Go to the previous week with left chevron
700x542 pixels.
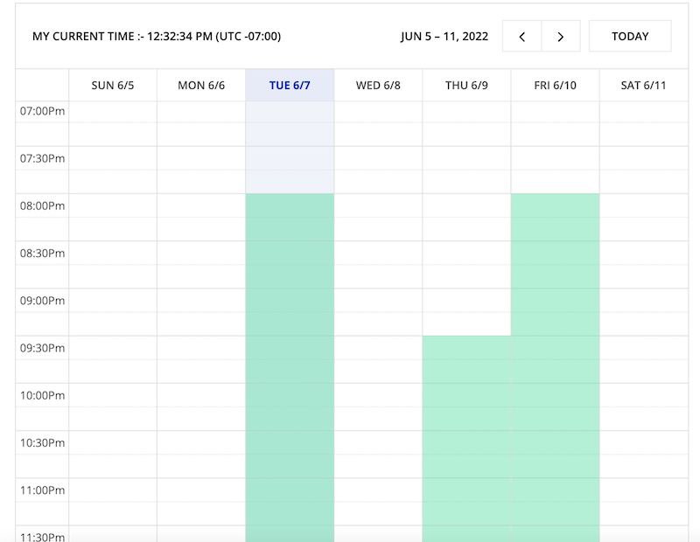521,36
